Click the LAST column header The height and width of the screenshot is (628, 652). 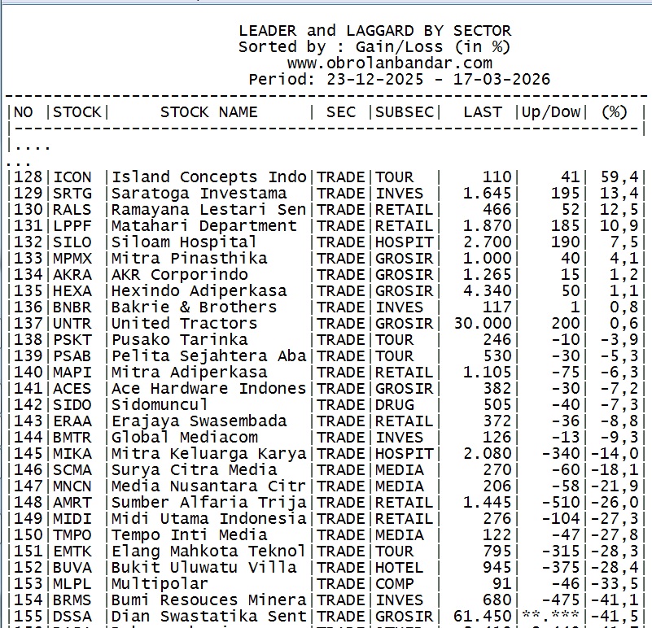(483, 112)
